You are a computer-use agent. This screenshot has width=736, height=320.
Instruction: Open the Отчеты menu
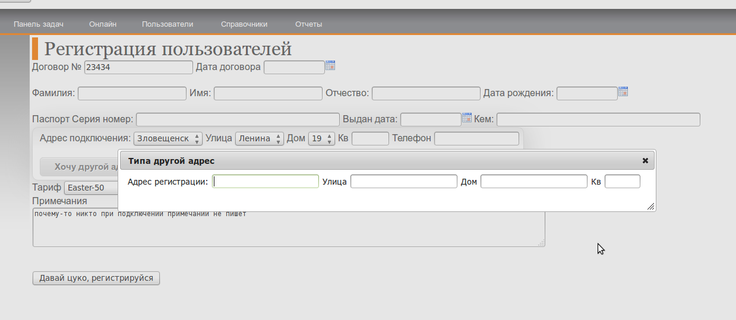[309, 24]
